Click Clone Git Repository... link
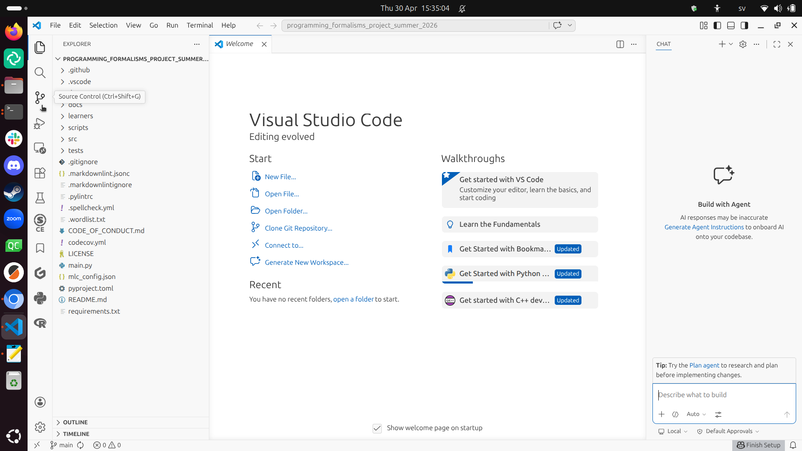802x451 pixels. 299,228
